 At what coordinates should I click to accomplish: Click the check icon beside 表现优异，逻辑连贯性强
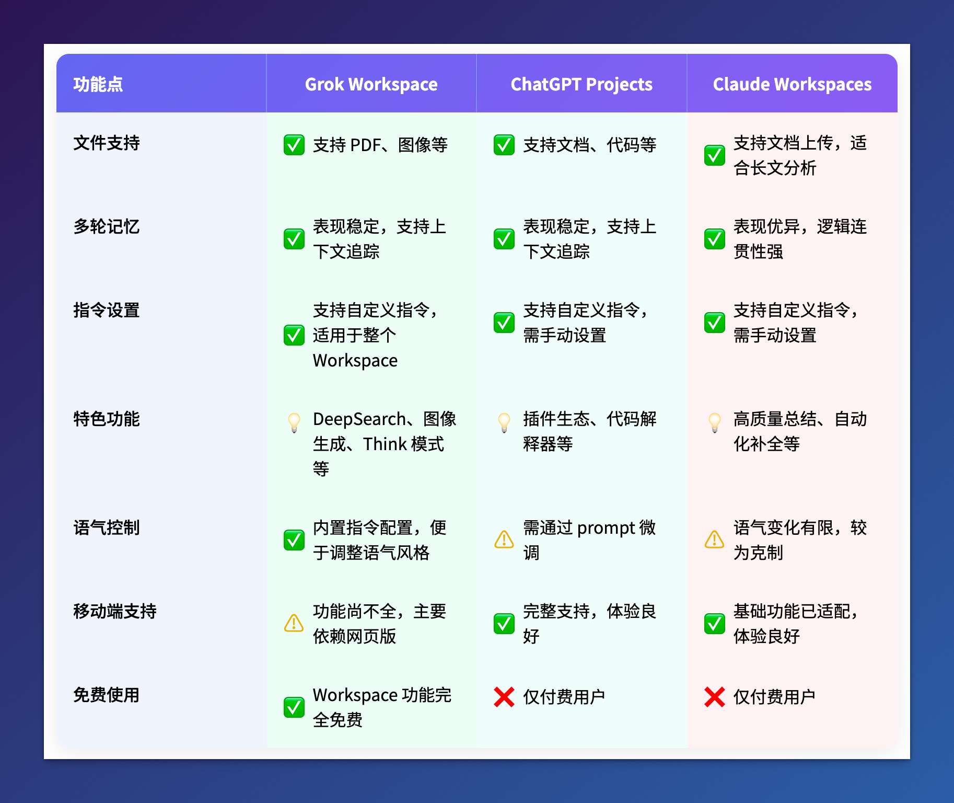pyautogui.click(x=715, y=239)
